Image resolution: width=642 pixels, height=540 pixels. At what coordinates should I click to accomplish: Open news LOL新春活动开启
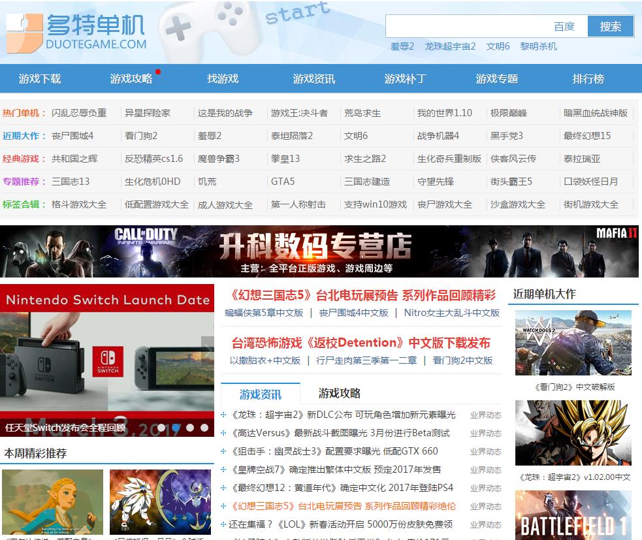coord(341,524)
